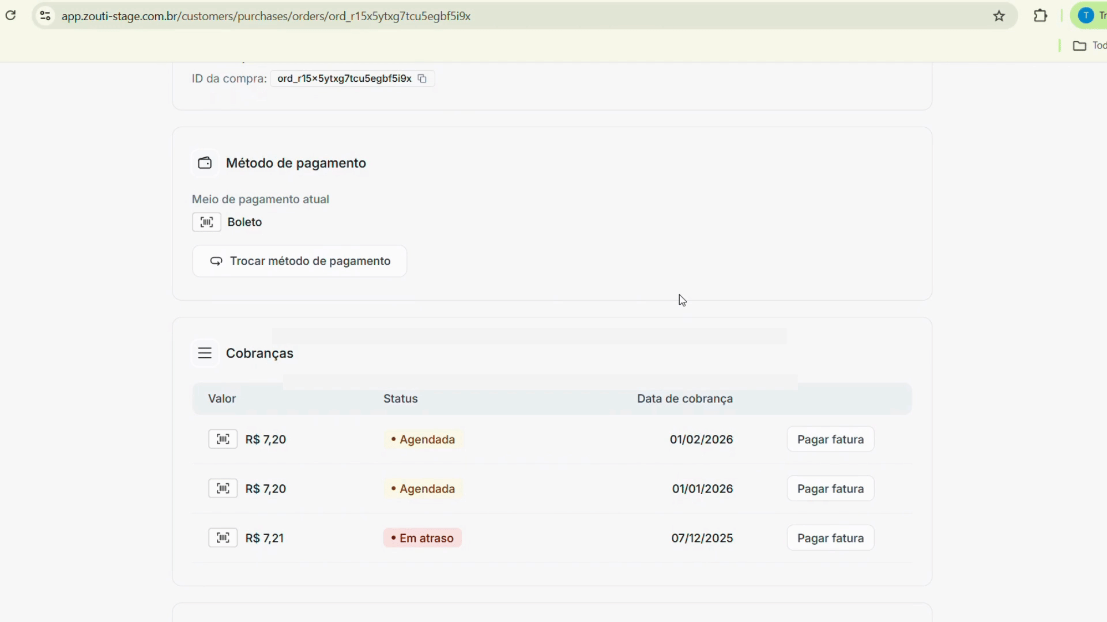Open site information icon in address bar
The width and height of the screenshot is (1107, 622).
click(x=45, y=16)
